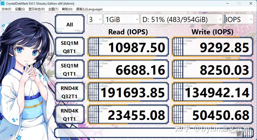
Task: Close the CrystalDiskMark window
Action: coord(251,3)
